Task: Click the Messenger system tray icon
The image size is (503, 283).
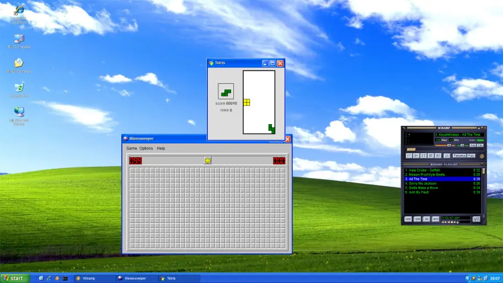Action: [x=480, y=279]
